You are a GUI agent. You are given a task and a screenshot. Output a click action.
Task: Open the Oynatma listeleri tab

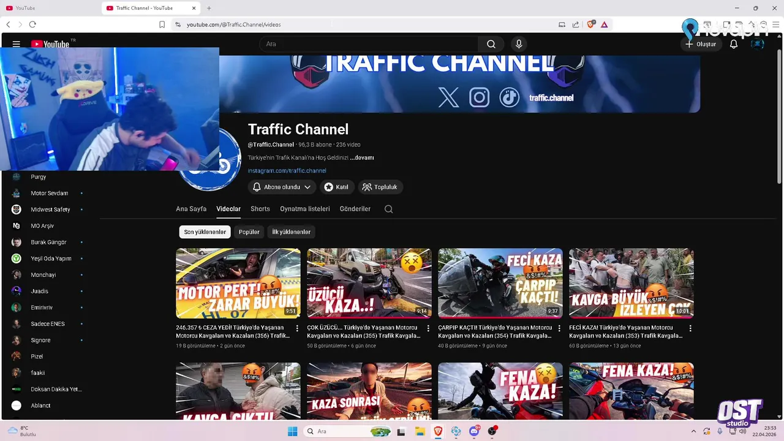pyautogui.click(x=305, y=209)
